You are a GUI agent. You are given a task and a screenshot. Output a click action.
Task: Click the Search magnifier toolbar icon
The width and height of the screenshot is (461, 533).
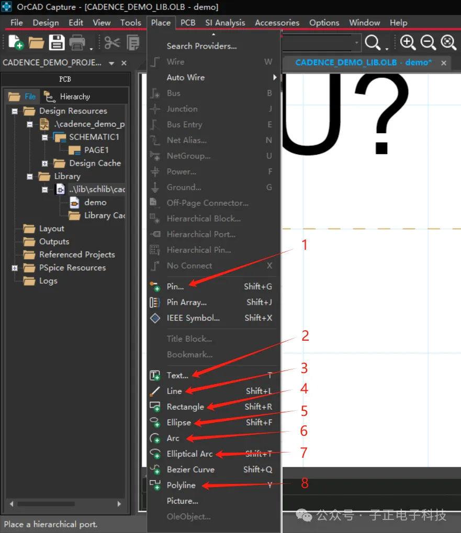[373, 43]
